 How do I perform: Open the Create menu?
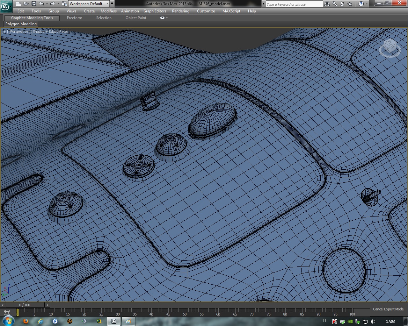[x=89, y=11]
